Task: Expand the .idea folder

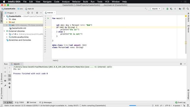Action: (7, 19)
